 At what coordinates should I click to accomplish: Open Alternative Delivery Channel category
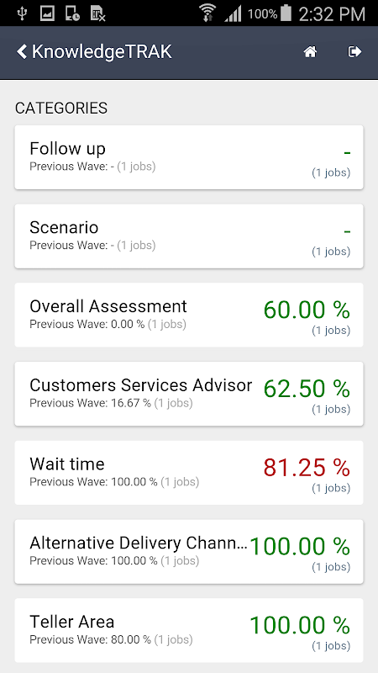click(x=189, y=552)
